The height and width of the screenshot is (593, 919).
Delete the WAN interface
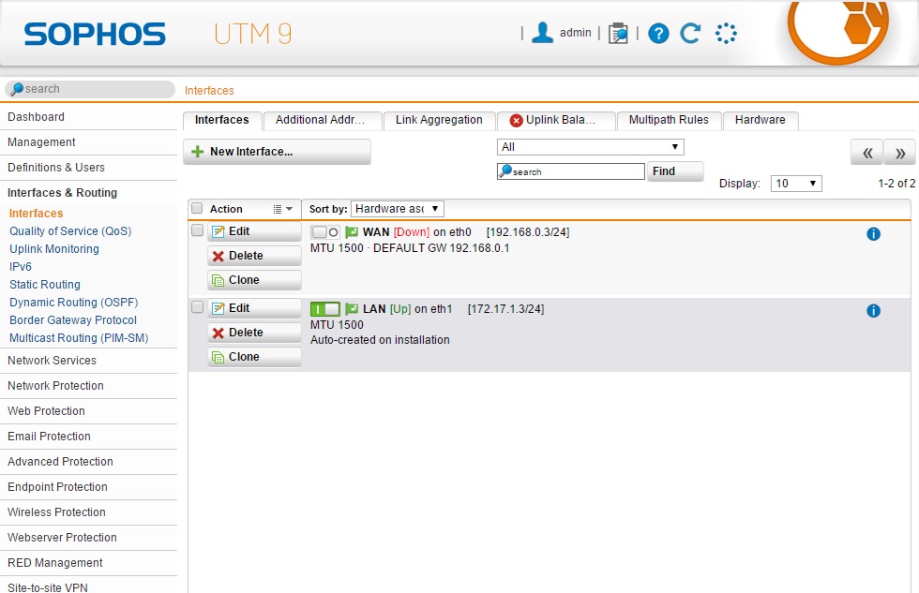pos(254,256)
